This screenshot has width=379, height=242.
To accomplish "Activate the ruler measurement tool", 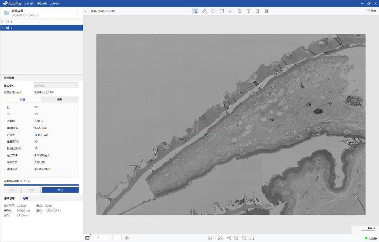I will point(204,11).
